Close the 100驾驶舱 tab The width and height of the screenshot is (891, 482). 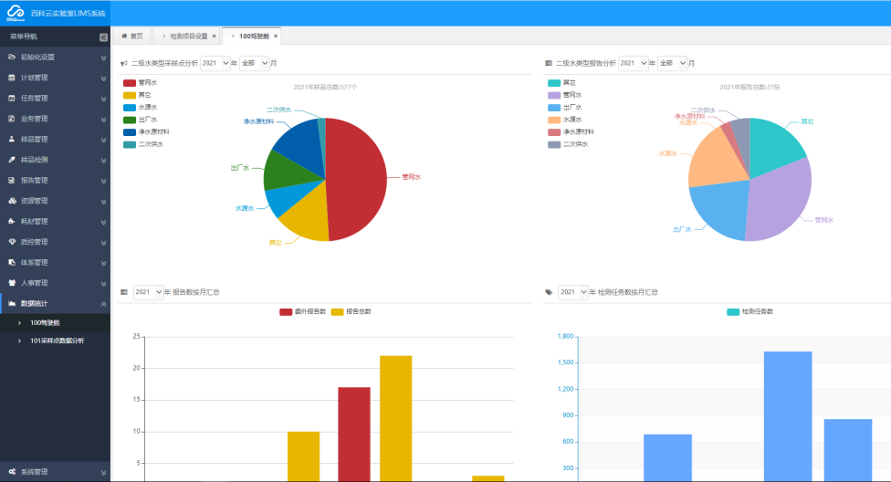tap(276, 37)
